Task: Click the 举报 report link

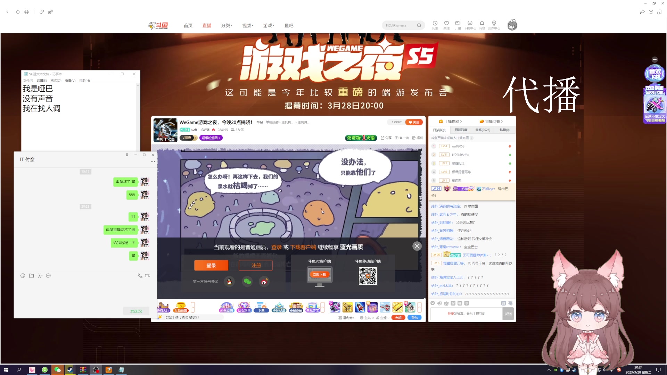Action: tap(260, 122)
